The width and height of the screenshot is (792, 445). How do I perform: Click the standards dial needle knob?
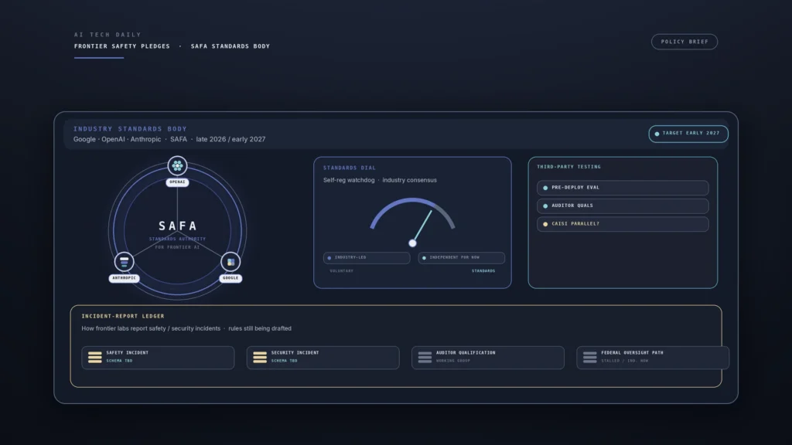point(413,243)
